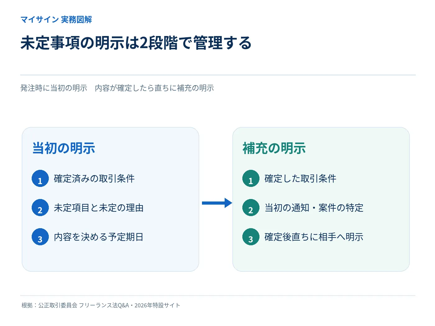Click the text '当初の通知・案件の特定'
435x326 pixels.
click(314, 208)
